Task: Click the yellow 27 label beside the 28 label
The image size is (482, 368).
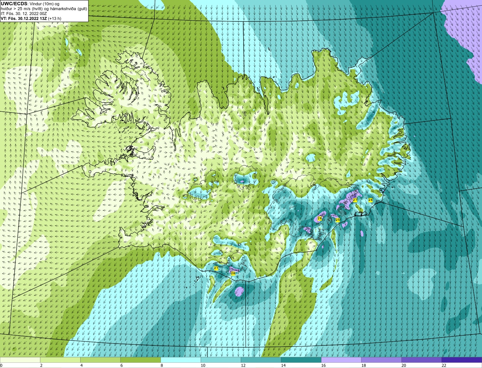Action: pyautogui.click(x=216, y=268)
